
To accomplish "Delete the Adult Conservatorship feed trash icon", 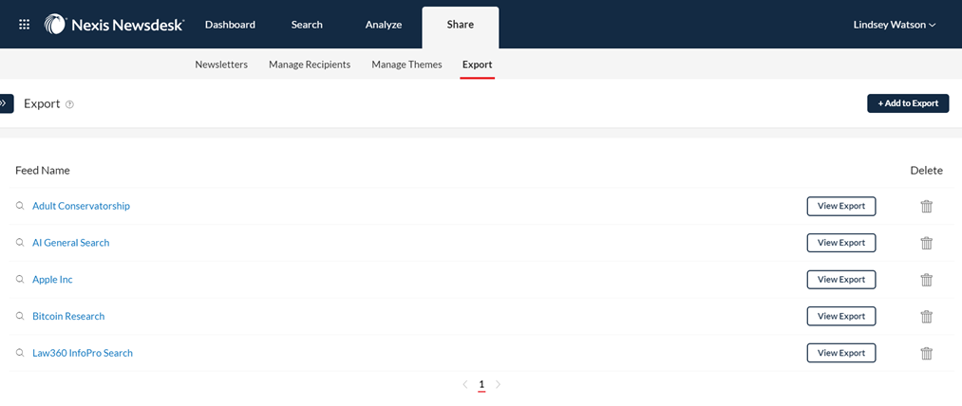I will click(927, 206).
